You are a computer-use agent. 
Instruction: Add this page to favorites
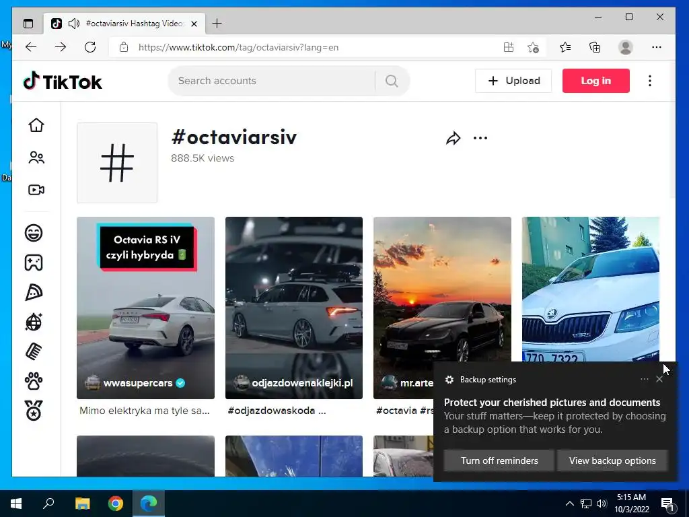coord(533,47)
